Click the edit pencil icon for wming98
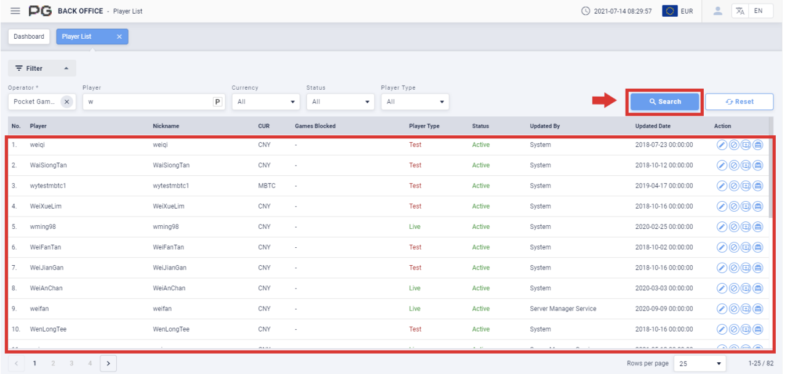785x374 pixels. (x=722, y=227)
